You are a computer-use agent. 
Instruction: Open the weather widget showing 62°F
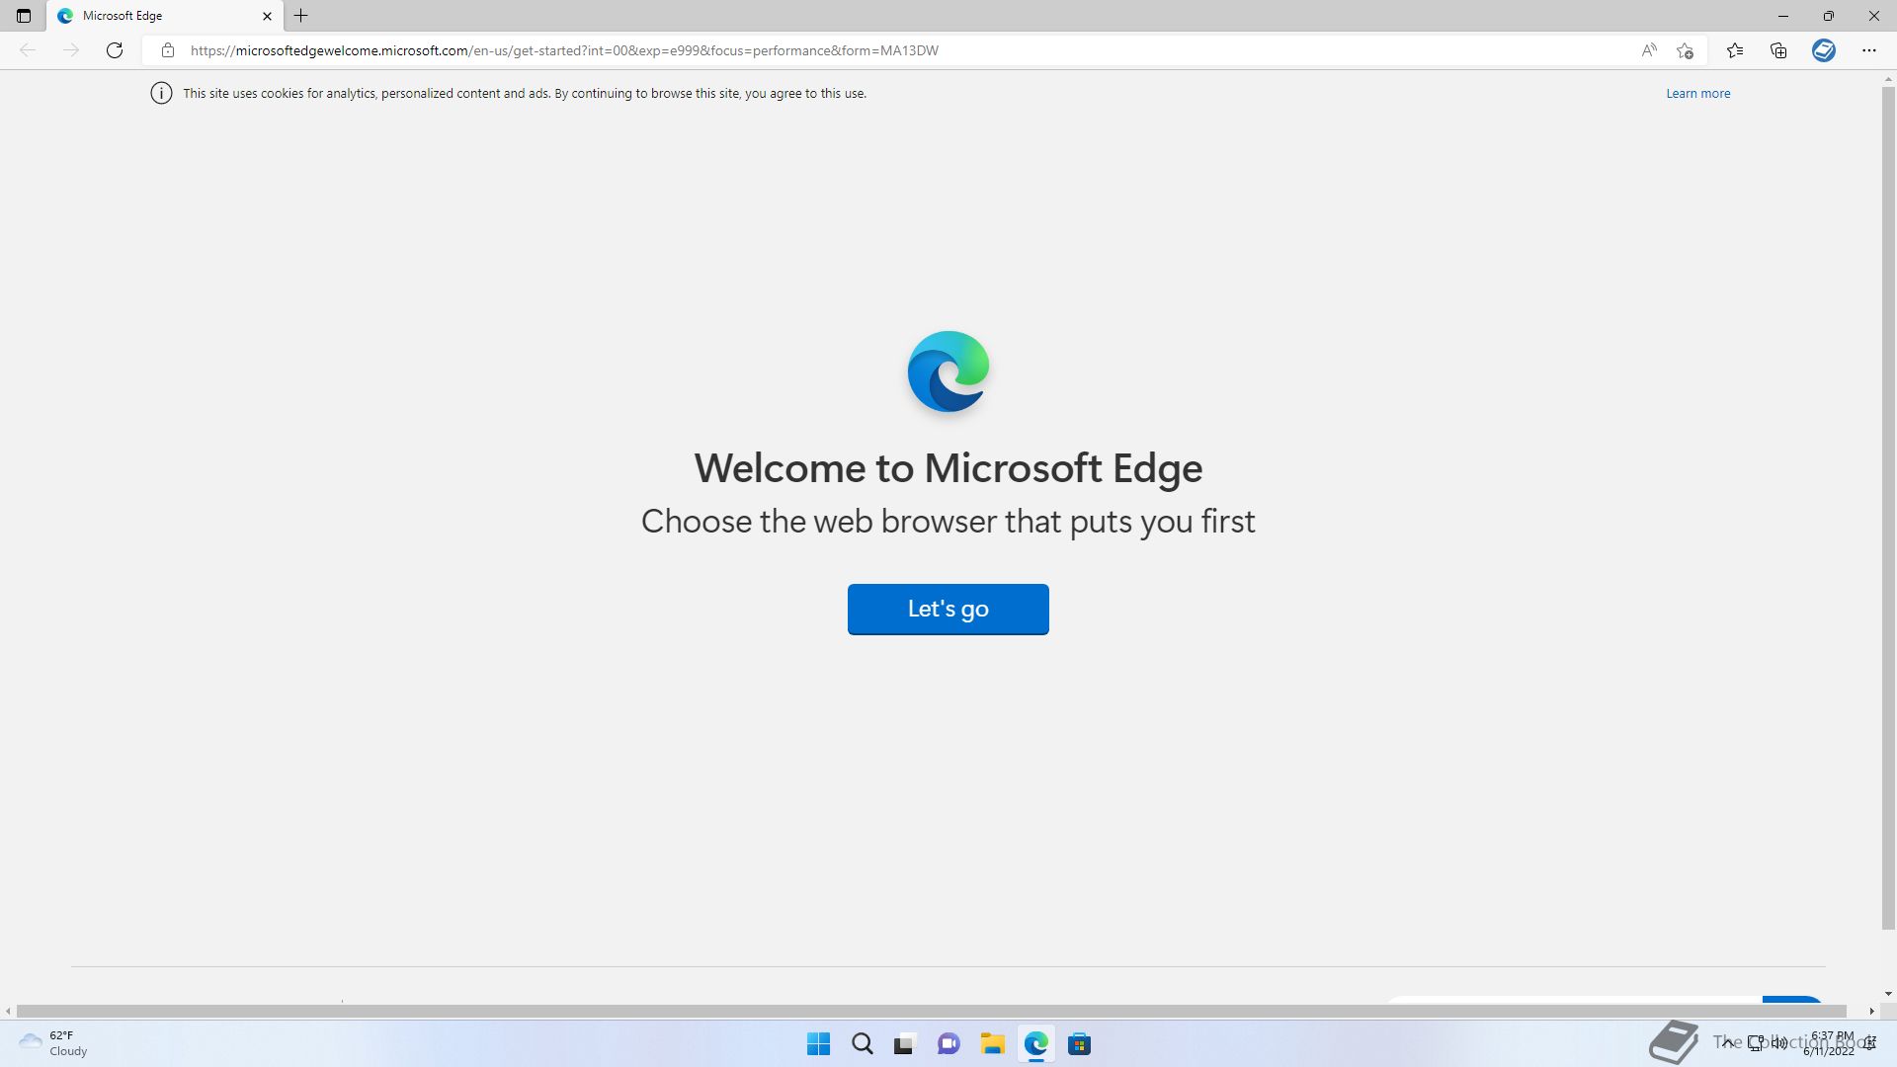(x=53, y=1043)
